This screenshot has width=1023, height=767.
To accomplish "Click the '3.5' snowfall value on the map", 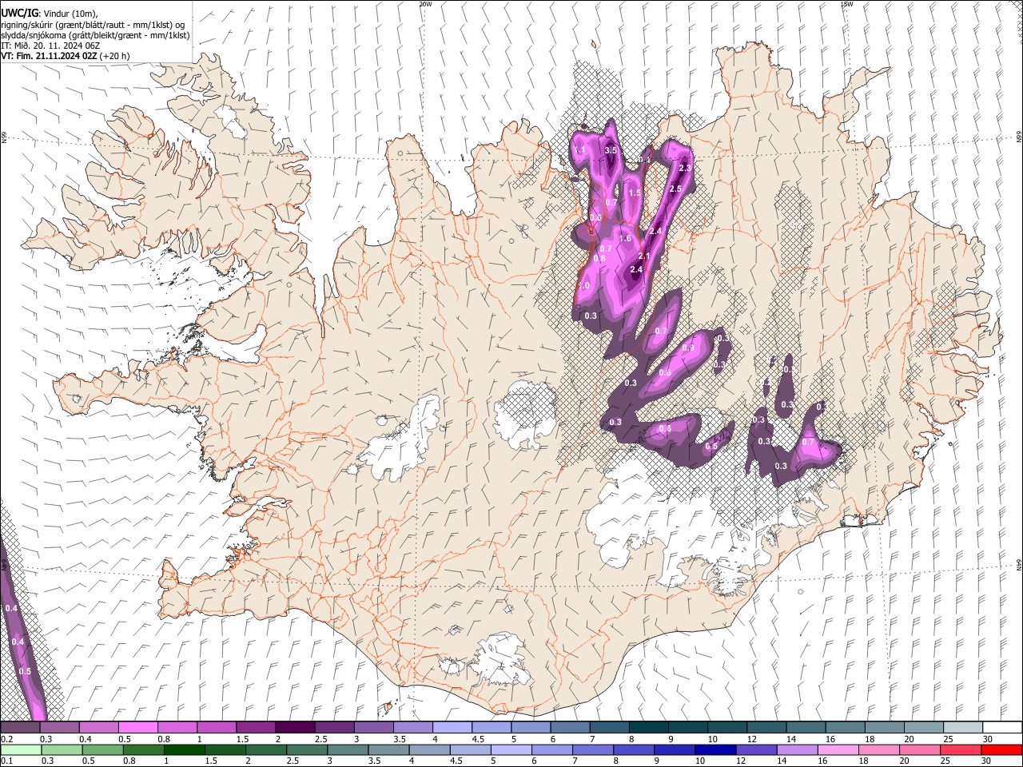I will click(611, 150).
